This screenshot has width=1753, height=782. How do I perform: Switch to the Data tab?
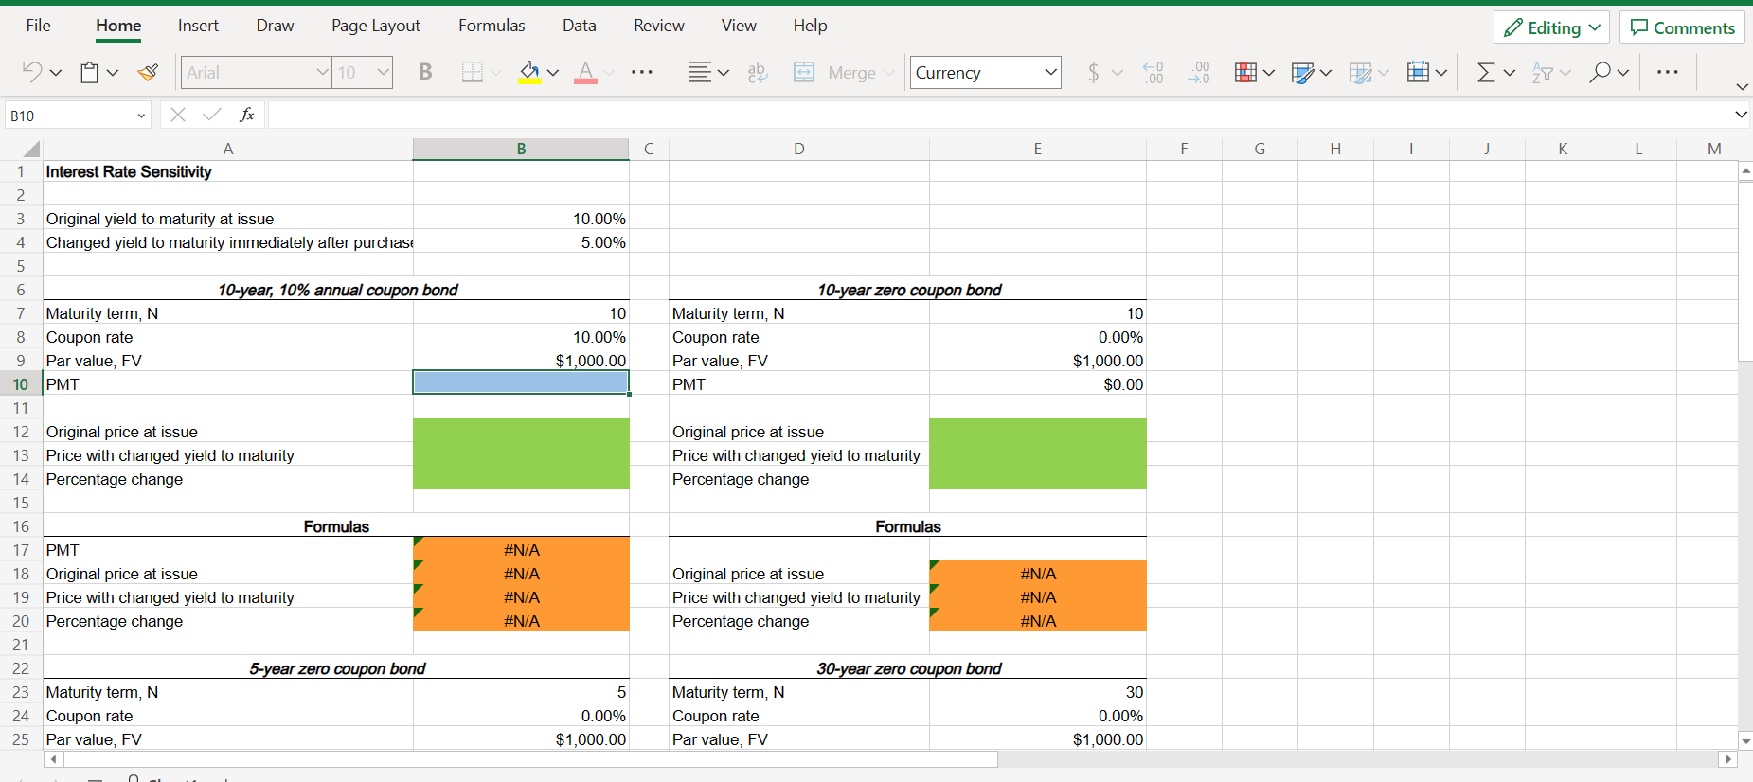point(580,26)
